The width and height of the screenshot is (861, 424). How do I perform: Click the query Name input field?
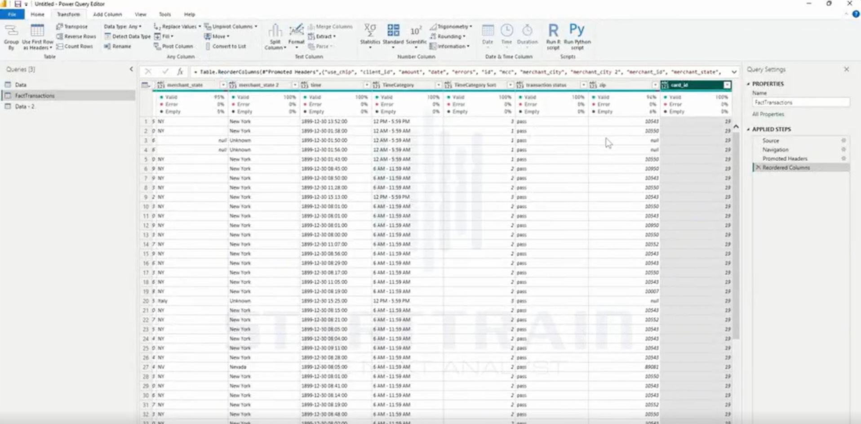click(x=801, y=103)
